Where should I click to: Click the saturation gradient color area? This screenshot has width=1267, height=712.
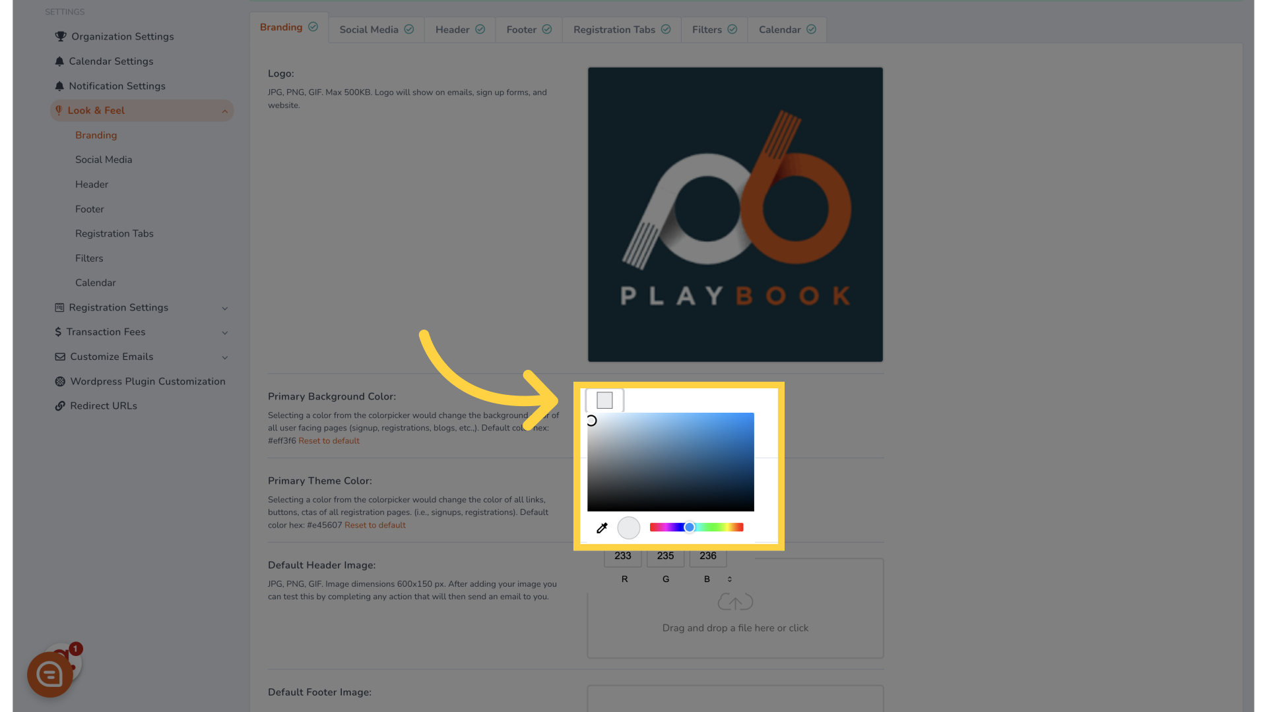(x=670, y=462)
